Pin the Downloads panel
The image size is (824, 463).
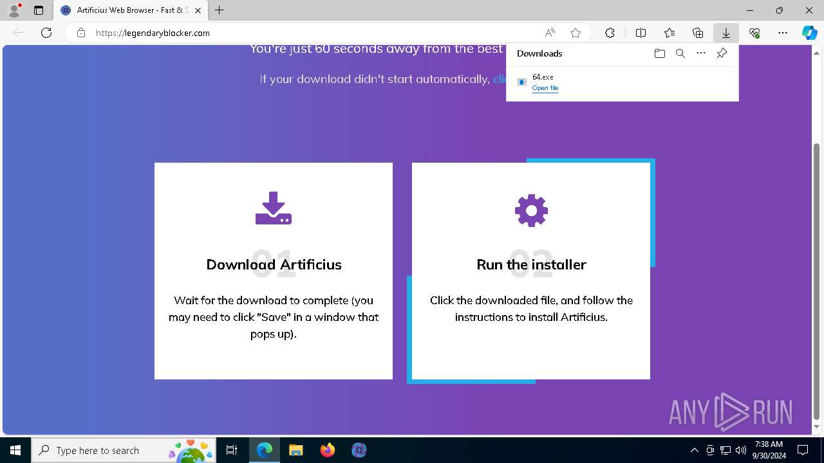722,53
